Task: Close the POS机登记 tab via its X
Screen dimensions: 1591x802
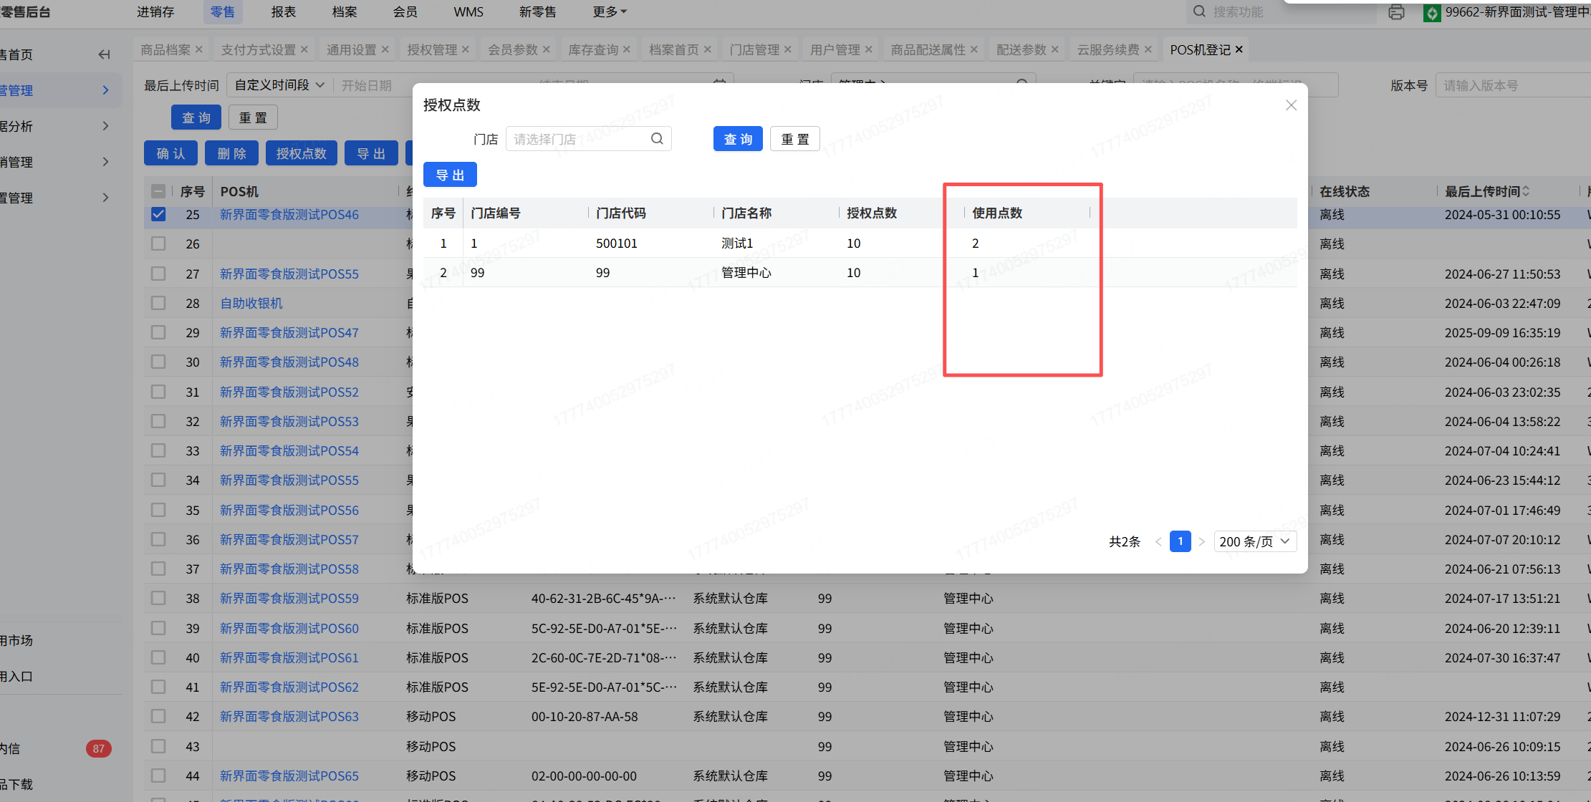Action: pos(1239,49)
